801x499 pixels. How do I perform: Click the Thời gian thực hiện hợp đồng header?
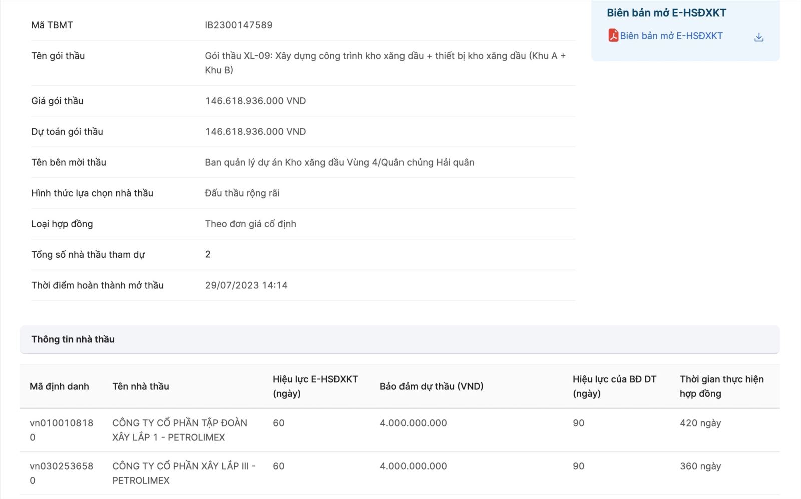(x=722, y=386)
